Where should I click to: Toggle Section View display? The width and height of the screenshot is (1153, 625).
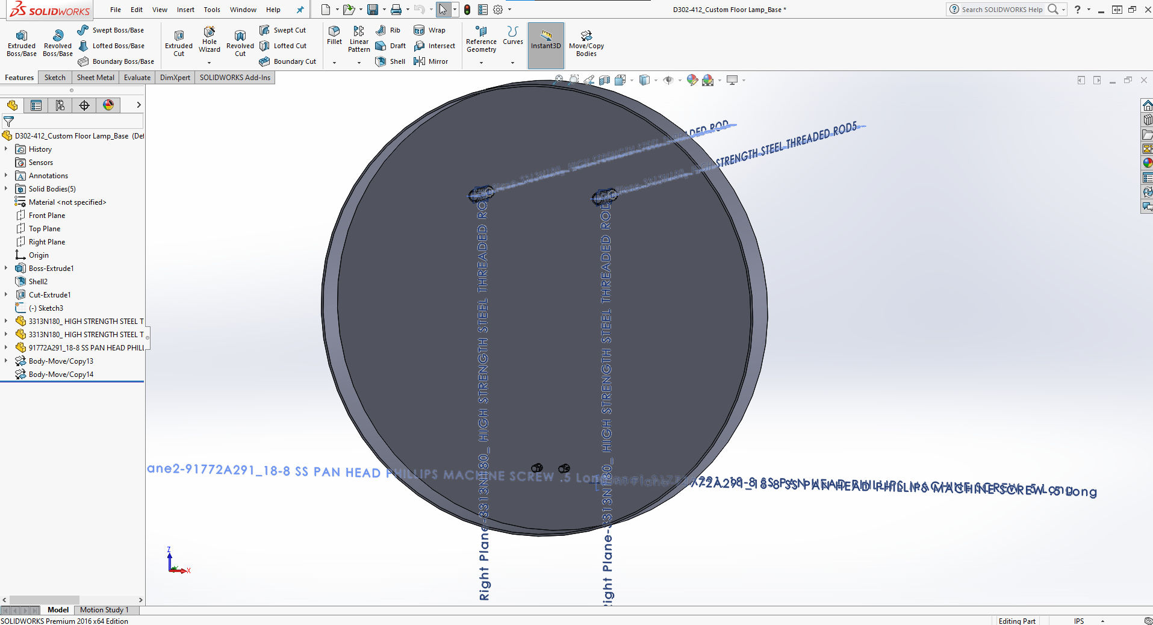point(604,80)
